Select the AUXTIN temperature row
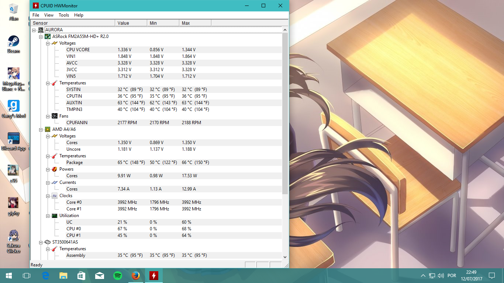 point(173,103)
